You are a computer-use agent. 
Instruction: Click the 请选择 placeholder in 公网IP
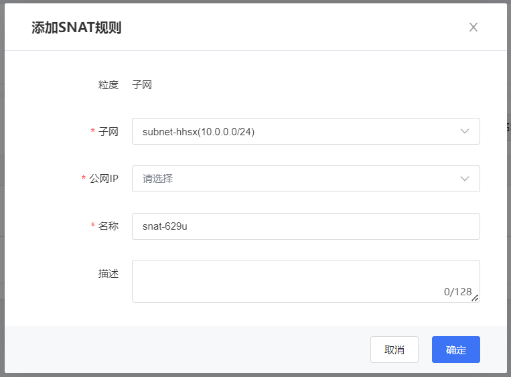pyautogui.click(x=158, y=179)
